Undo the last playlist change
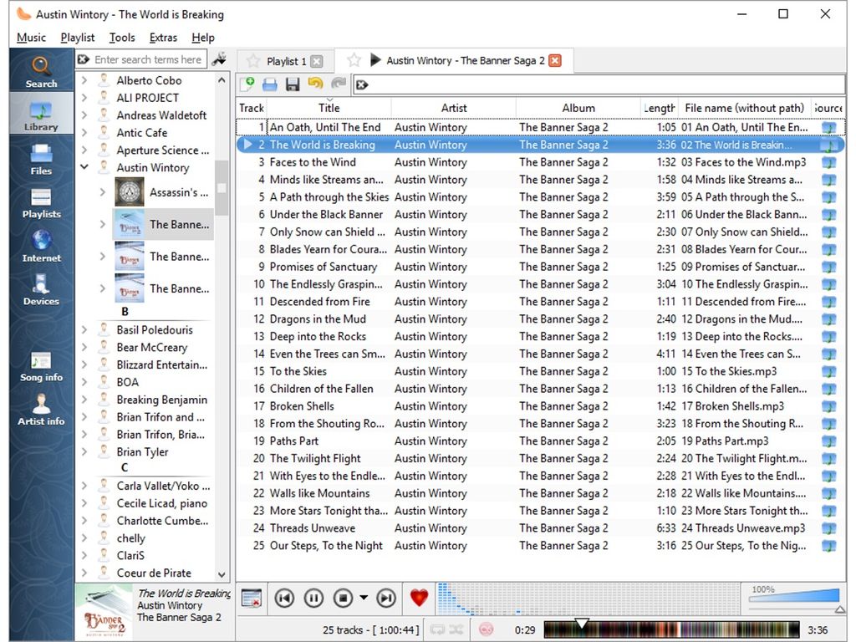 [315, 84]
